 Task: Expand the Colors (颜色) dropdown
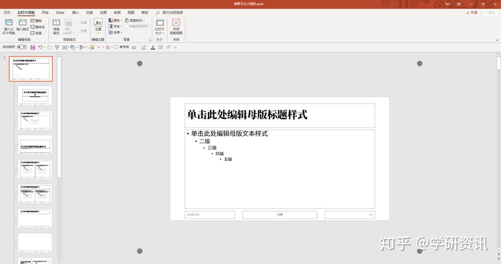pos(115,20)
